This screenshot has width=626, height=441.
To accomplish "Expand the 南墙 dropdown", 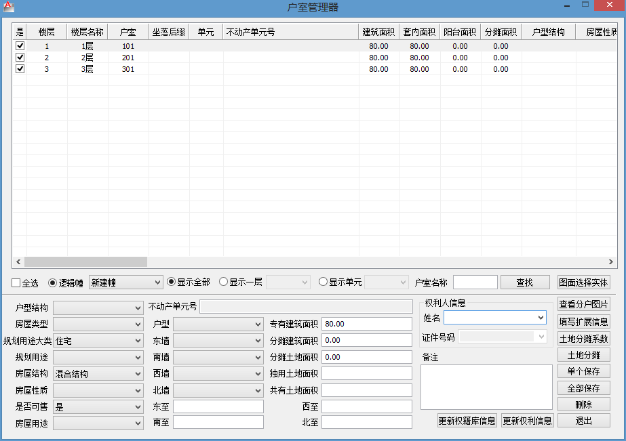I will click(x=218, y=357).
